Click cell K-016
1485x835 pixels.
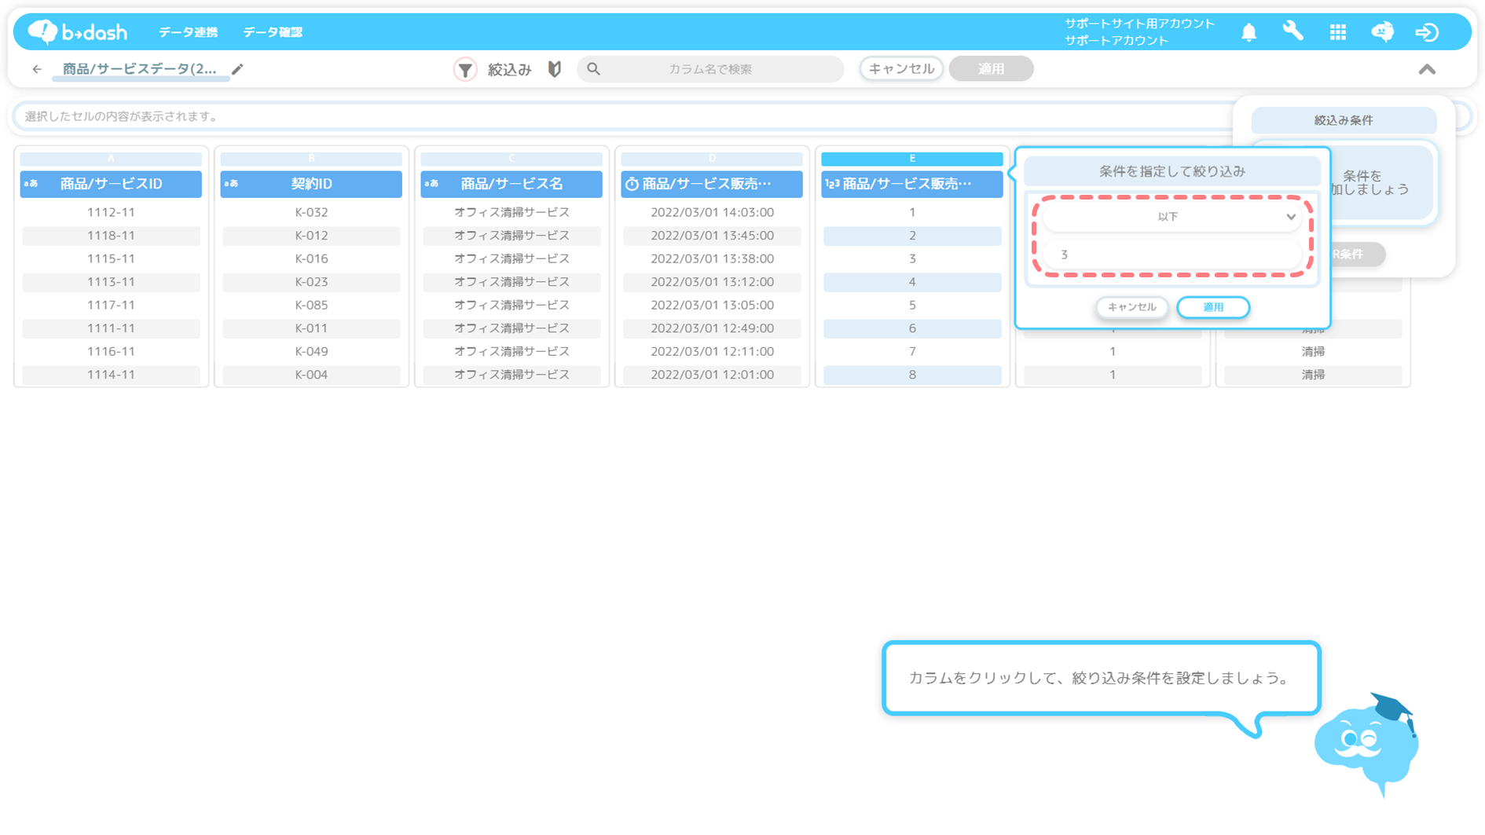tap(311, 258)
